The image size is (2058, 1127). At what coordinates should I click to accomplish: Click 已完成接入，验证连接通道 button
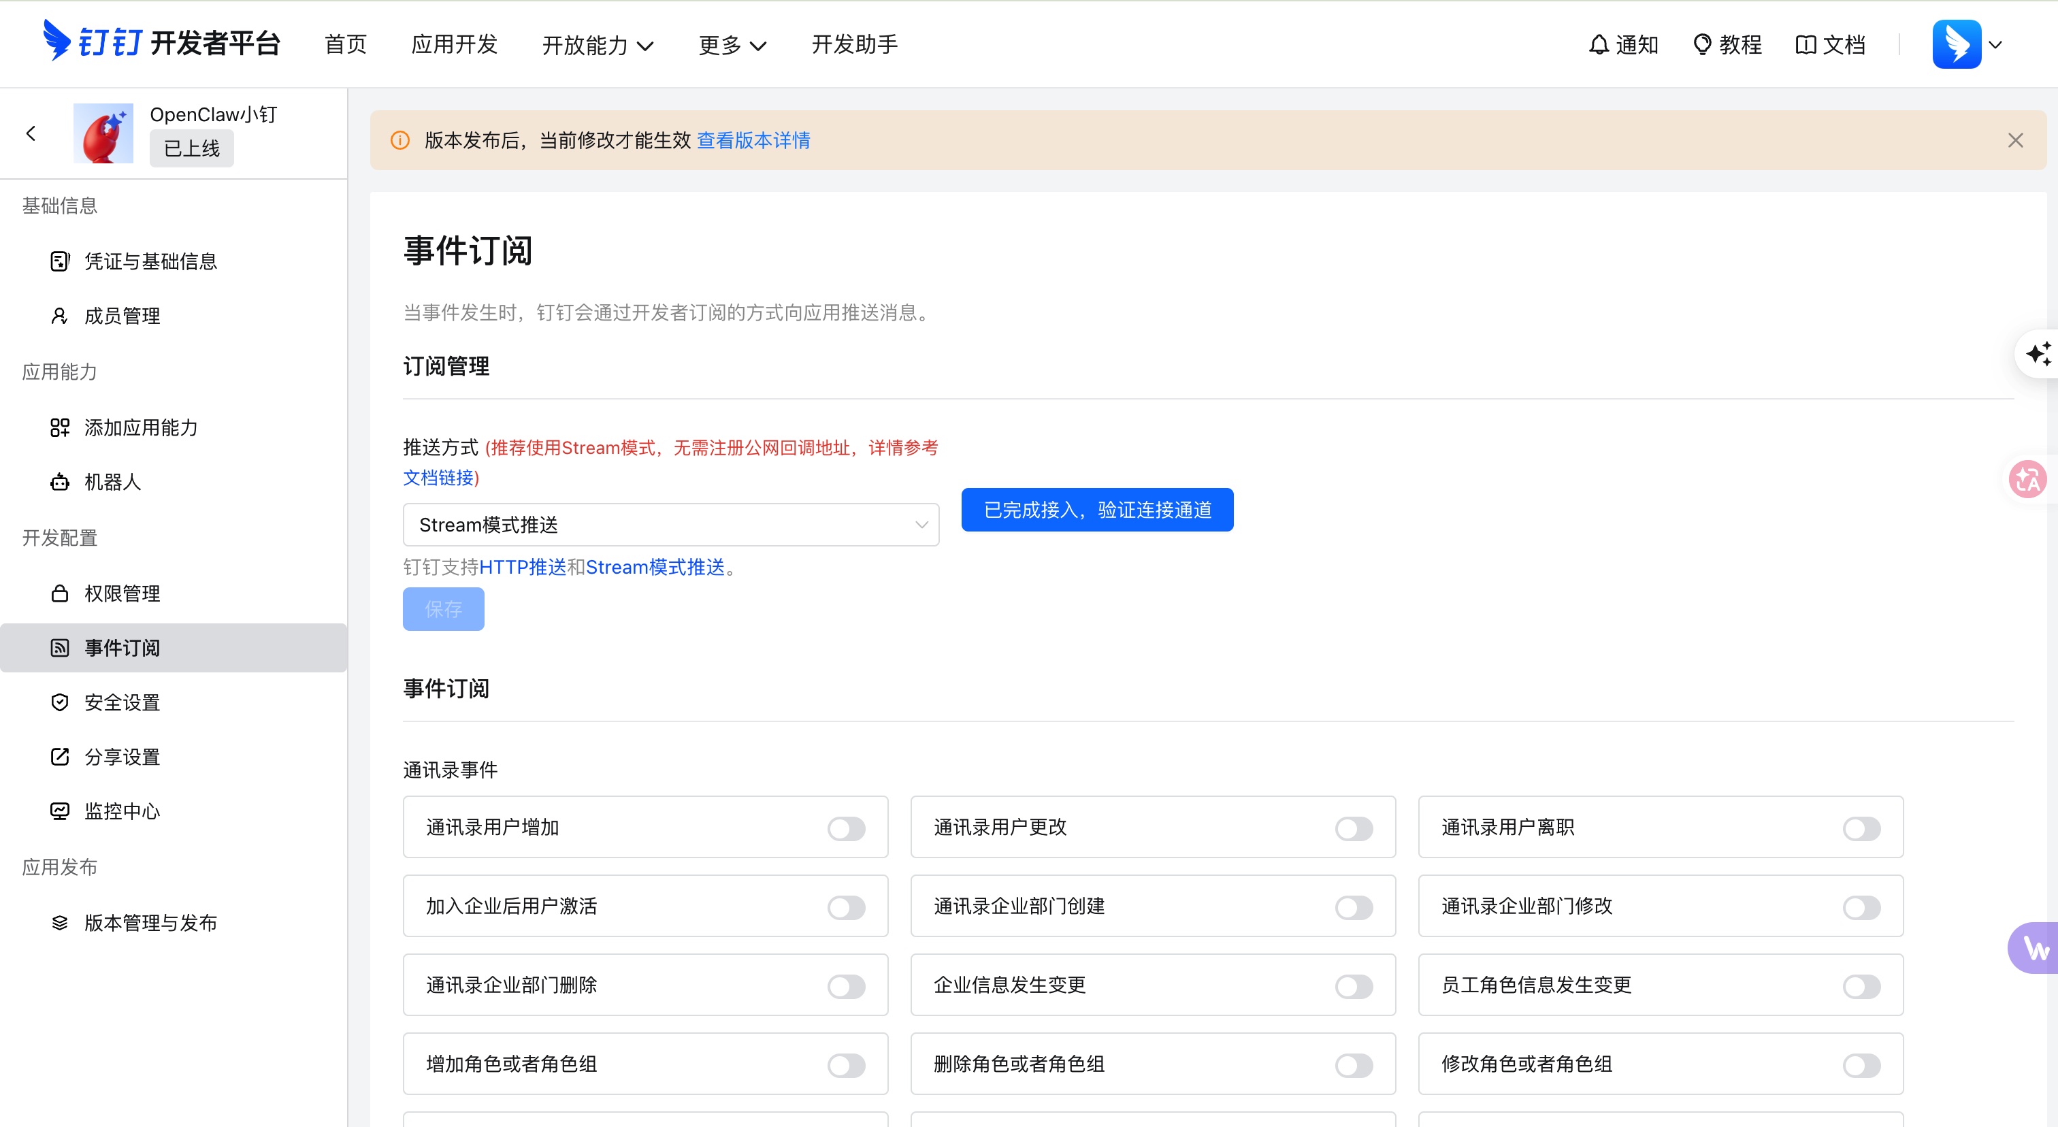tap(1096, 510)
